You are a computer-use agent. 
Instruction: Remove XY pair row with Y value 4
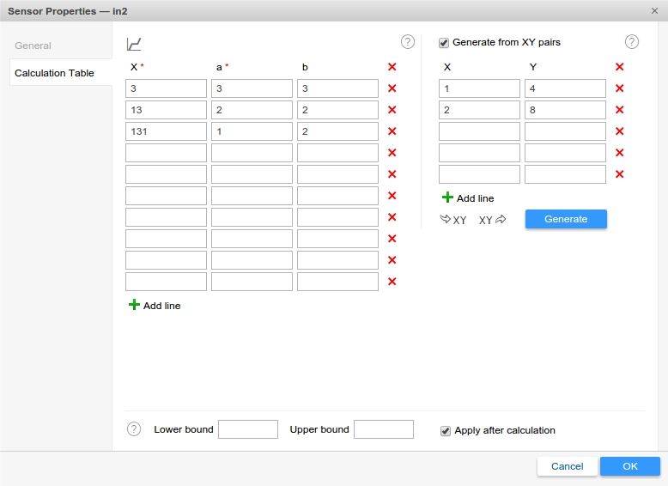619,88
